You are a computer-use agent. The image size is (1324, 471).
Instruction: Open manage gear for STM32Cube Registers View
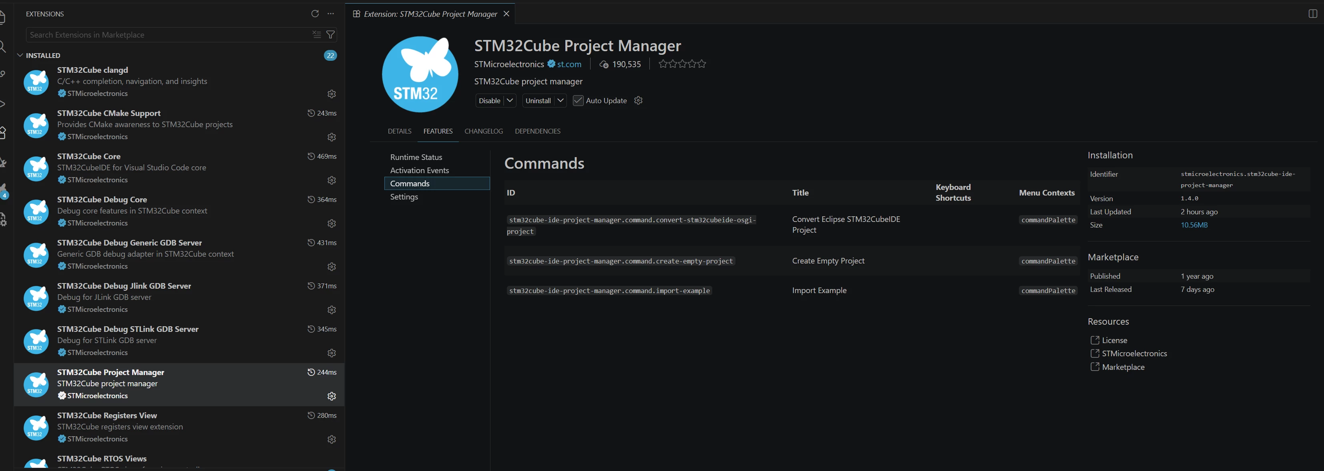pos(332,439)
